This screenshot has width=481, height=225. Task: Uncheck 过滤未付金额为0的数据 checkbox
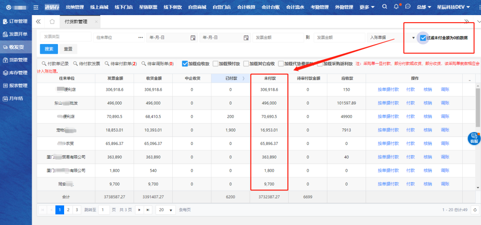point(423,38)
